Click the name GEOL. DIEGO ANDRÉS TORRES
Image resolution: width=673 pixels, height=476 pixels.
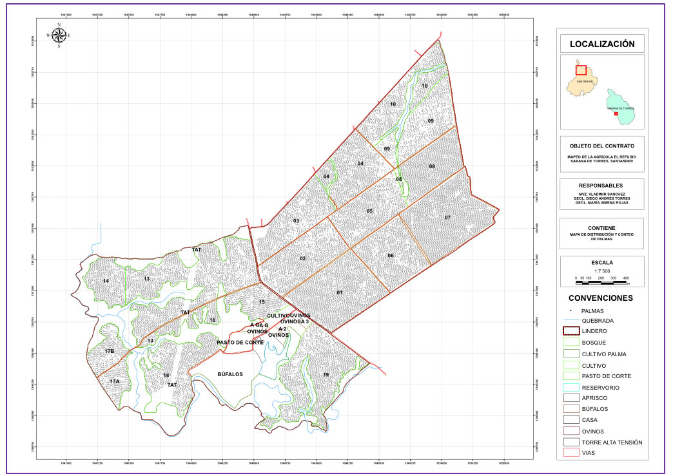pyautogui.click(x=601, y=198)
